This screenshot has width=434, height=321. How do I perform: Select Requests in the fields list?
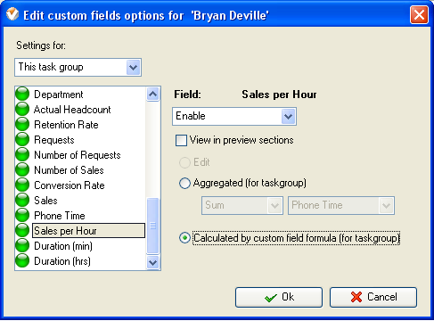pyautogui.click(x=54, y=140)
